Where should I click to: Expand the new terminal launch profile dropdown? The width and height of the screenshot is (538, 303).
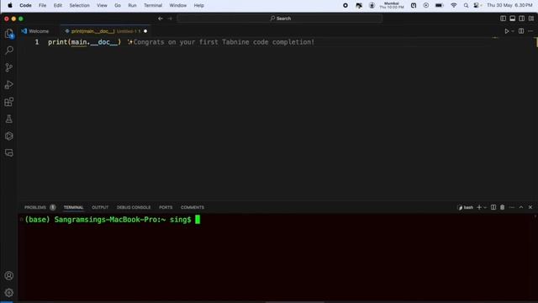point(485,208)
